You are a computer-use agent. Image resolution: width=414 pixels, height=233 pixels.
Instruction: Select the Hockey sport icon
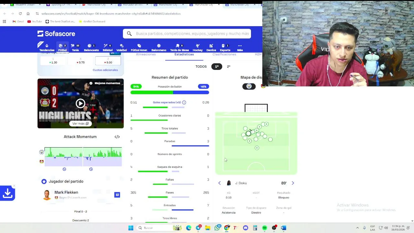coord(198,48)
